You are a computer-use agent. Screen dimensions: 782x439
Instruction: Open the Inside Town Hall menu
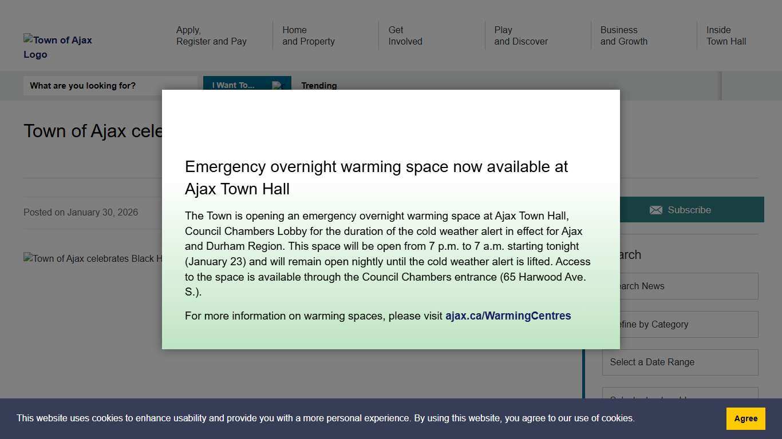pos(726,35)
